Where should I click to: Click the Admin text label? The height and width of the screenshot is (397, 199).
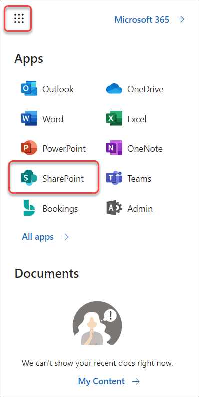[x=140, y=209]
